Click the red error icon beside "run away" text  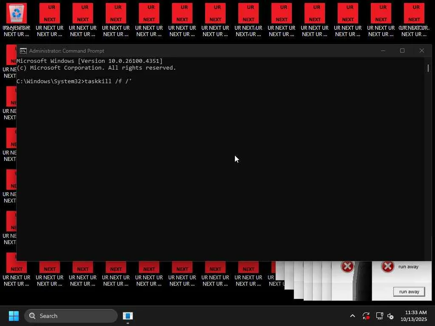tap(387, 267)
